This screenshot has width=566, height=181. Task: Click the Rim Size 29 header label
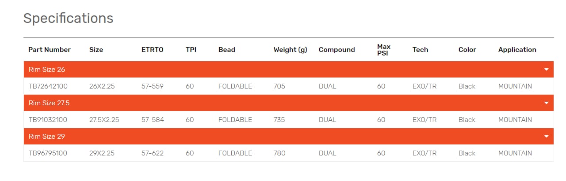47,137
